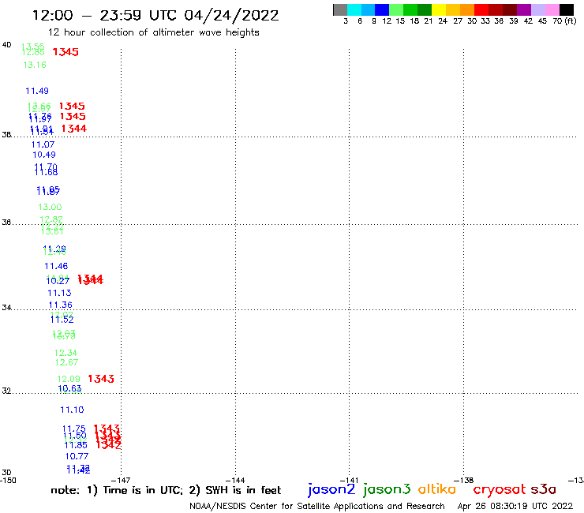The image size is (584, 513).
Task: Select the blue reading 11.52
Action: [x=62, y=320]
